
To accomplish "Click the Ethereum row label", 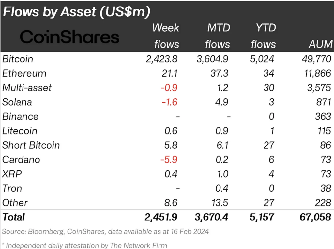I will pyautogui.click(x=24, y=73).
